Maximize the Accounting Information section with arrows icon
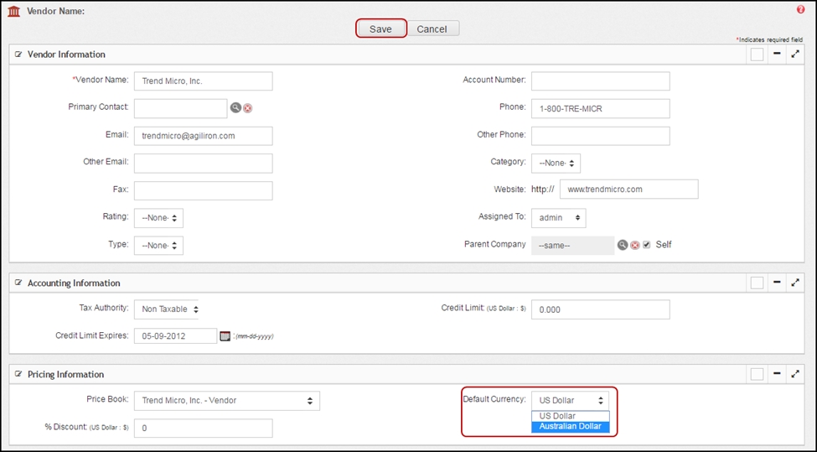817x452 pixels. 795,283
